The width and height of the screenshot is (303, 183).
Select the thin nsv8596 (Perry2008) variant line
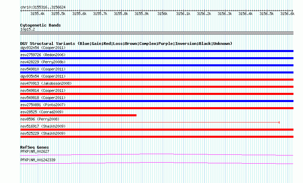pos(150,122)
